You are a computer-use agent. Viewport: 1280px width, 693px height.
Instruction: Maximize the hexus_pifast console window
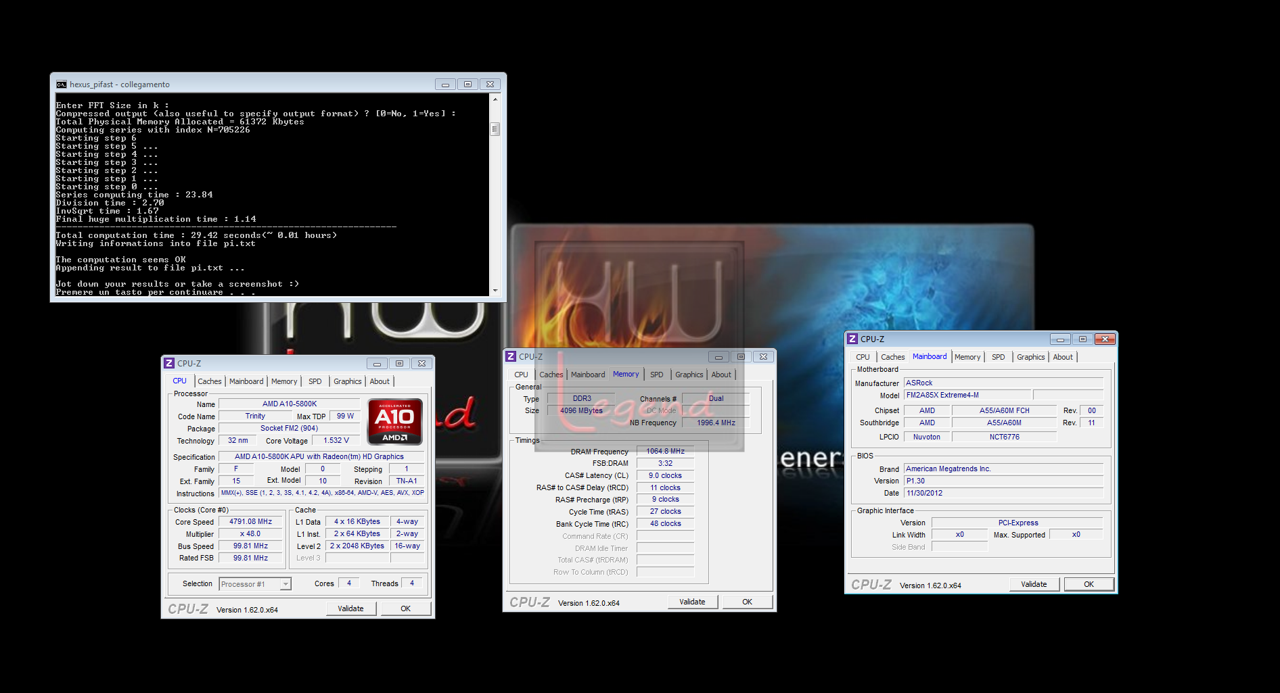[x=467, y=85]
